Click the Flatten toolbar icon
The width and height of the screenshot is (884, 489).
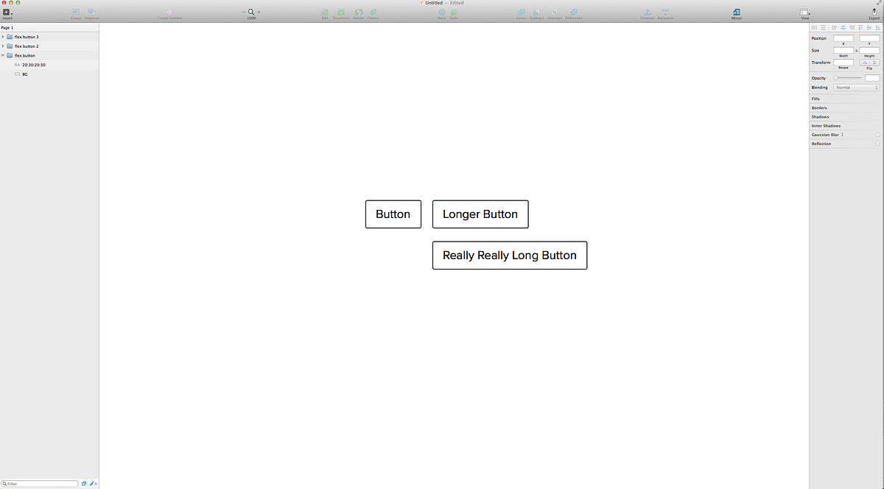pos(373,13)
